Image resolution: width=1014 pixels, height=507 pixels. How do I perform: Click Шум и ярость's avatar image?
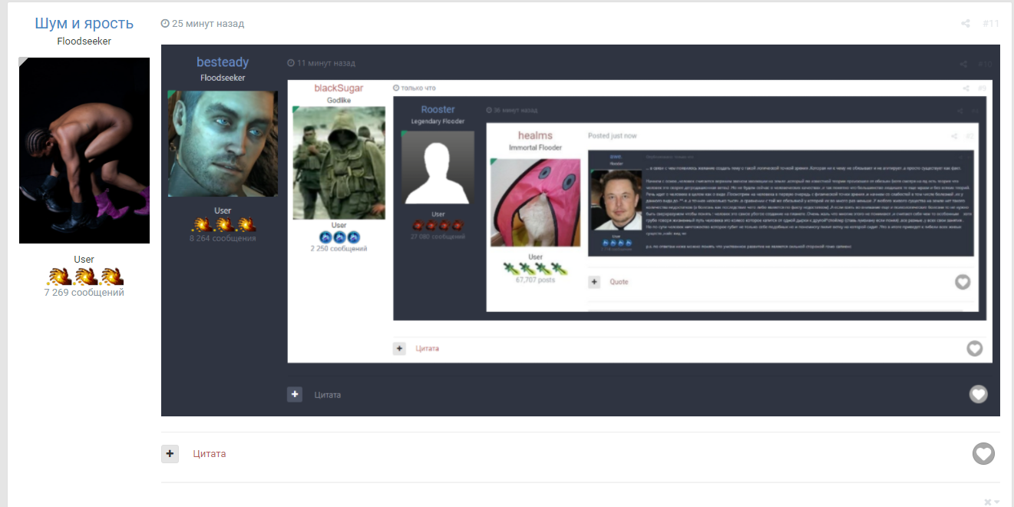(84, 151)
